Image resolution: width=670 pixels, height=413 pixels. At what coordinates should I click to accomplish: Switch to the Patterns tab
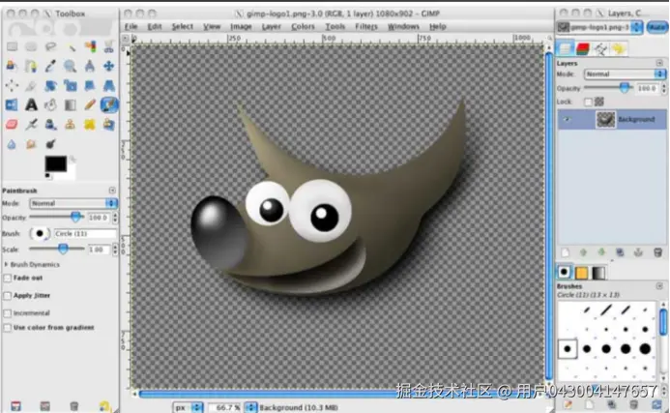pos(582,273)
